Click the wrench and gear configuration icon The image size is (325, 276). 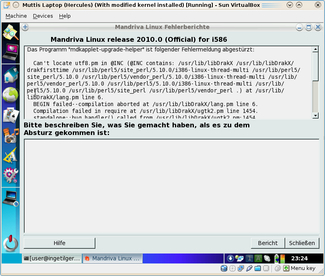coord(10,175)
